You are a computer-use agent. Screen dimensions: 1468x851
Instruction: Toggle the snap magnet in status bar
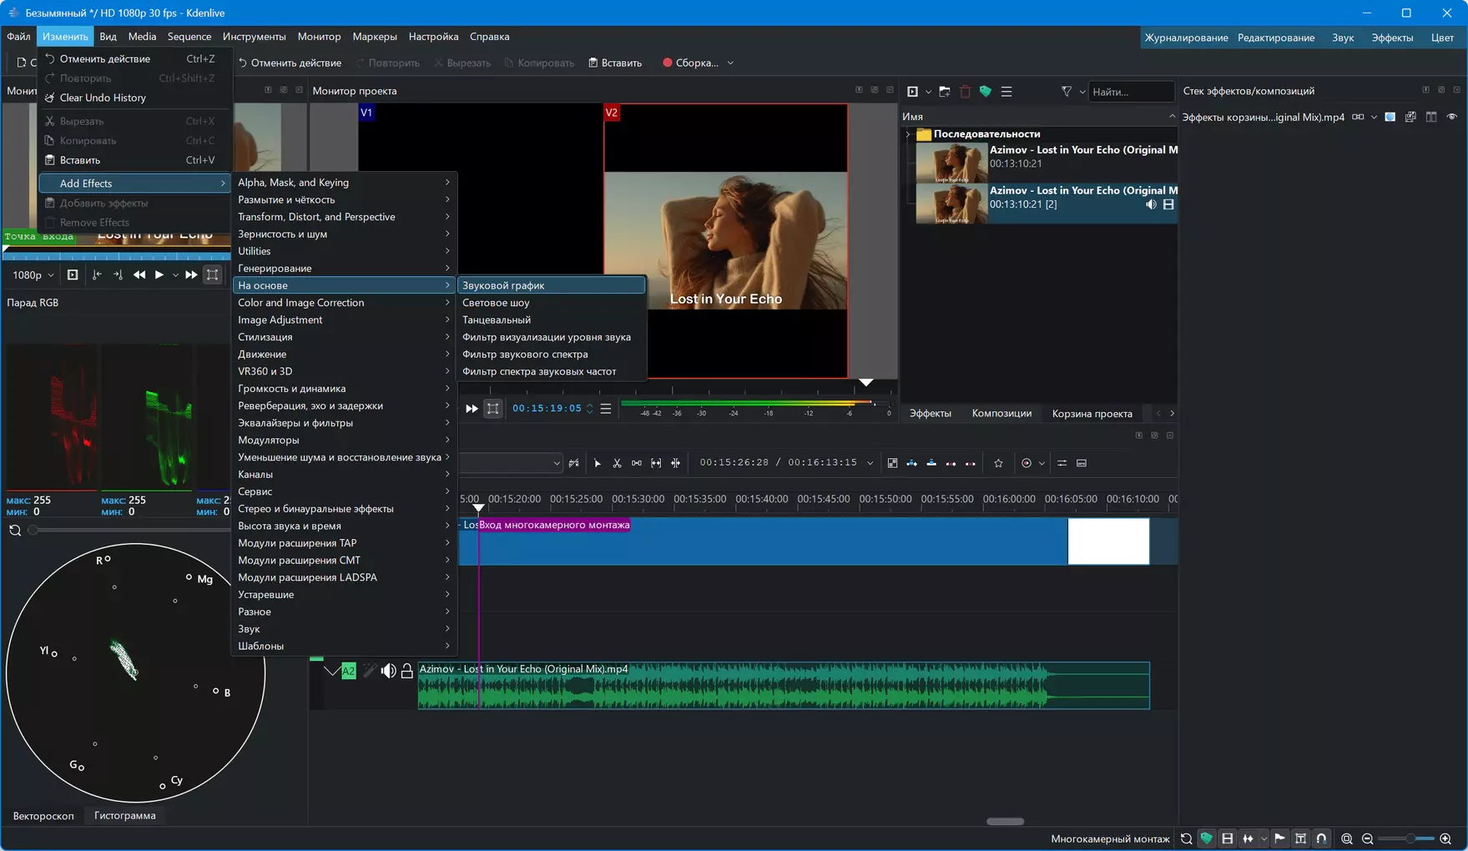click(1321, 838)
